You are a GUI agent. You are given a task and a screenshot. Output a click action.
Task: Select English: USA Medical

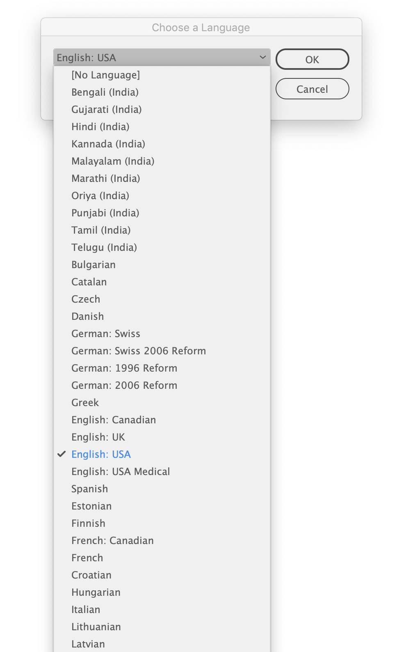(x=121, y=471)
